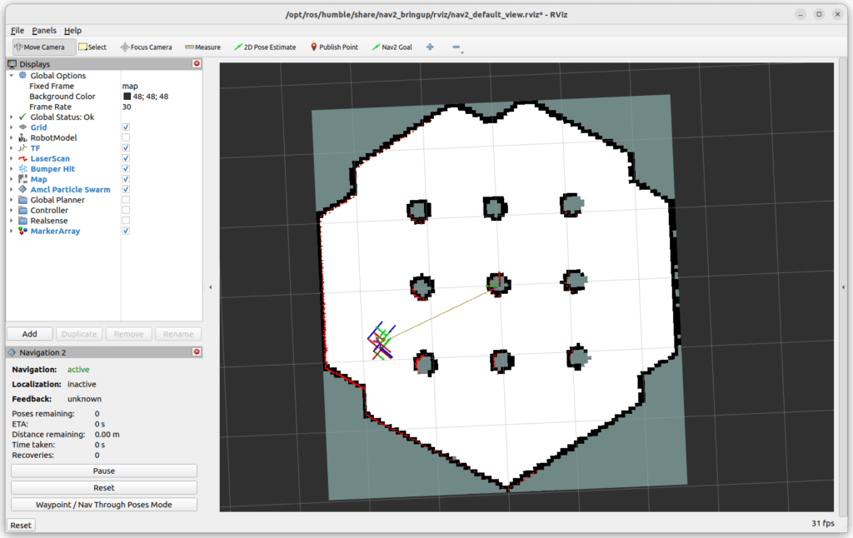Click the Realsense folder icon
This screenshot has height=538, width=853.
pos(22,221)
